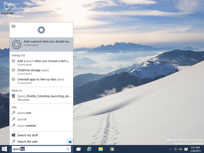Open the Recycle Bin desktop icon
Screen dimensions: 204x153
pyautogui.click(x=7, y=8)
